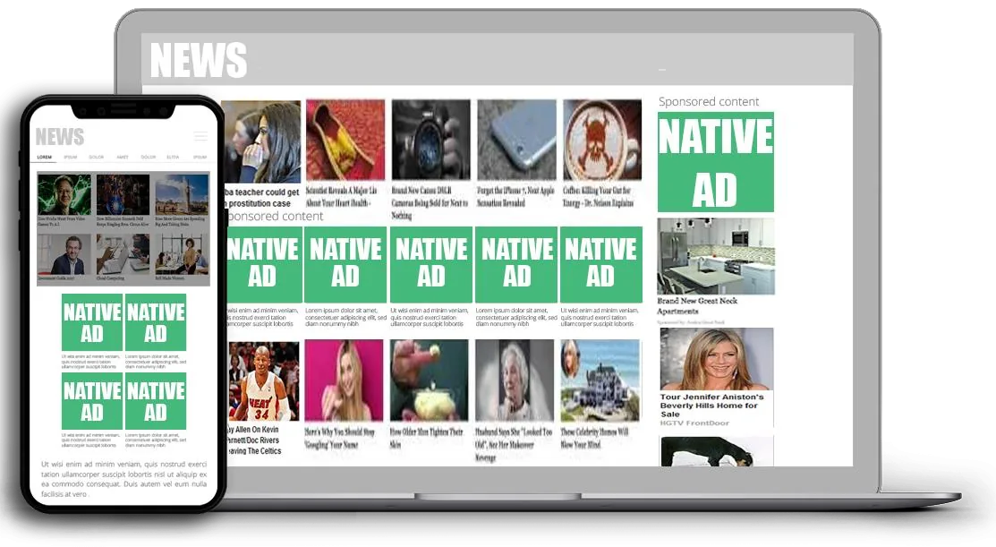Image resolution: width=996 pixels, height=547 pixels.
Task: Open the ELITA tab on the phone
Action: 173,157
